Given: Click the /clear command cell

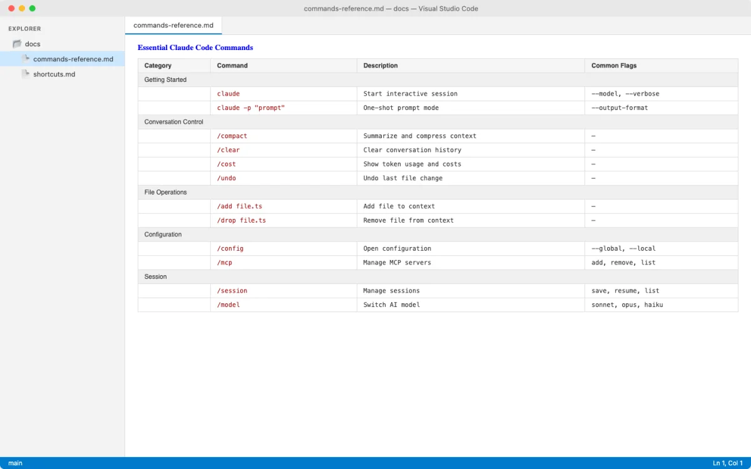Looking at the screenshot, I should [284, 150].
